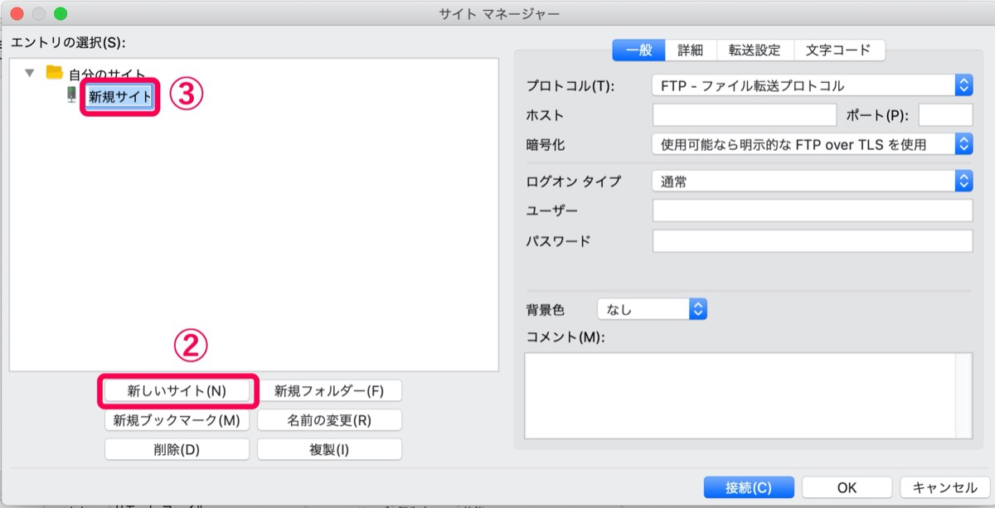This screenshot has height=508, width=995.
Task: Click the 自分のサイト folder icon
Action: pyautogui.click(x=55, y=73)
